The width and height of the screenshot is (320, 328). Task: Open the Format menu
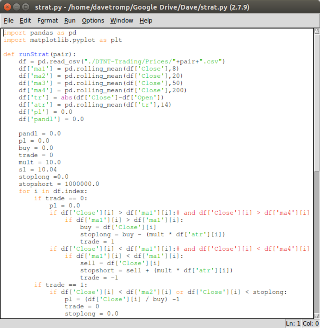(48, 20)
